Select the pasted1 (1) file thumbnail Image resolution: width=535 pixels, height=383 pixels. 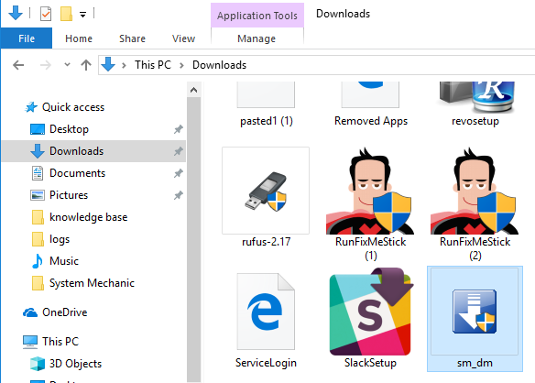pyautogui.click(x=266, y=94)
